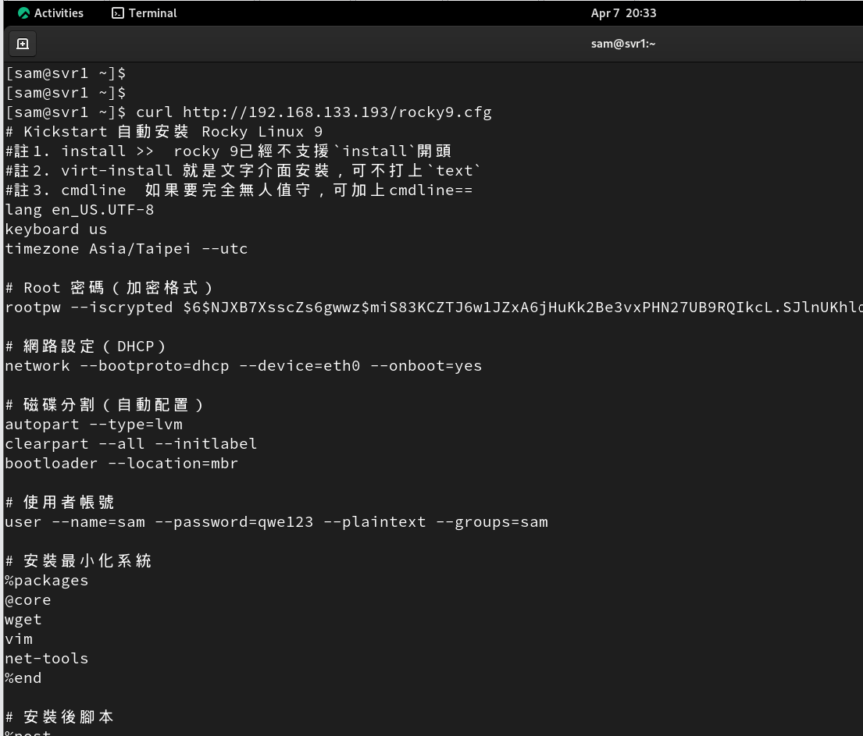Click the first empty shell prompt line

[x=66, y=73]
